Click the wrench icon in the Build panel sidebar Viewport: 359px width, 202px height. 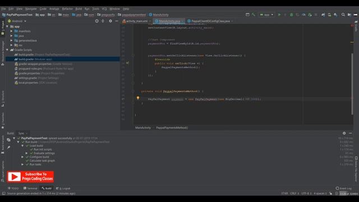[x=8, y=148]
